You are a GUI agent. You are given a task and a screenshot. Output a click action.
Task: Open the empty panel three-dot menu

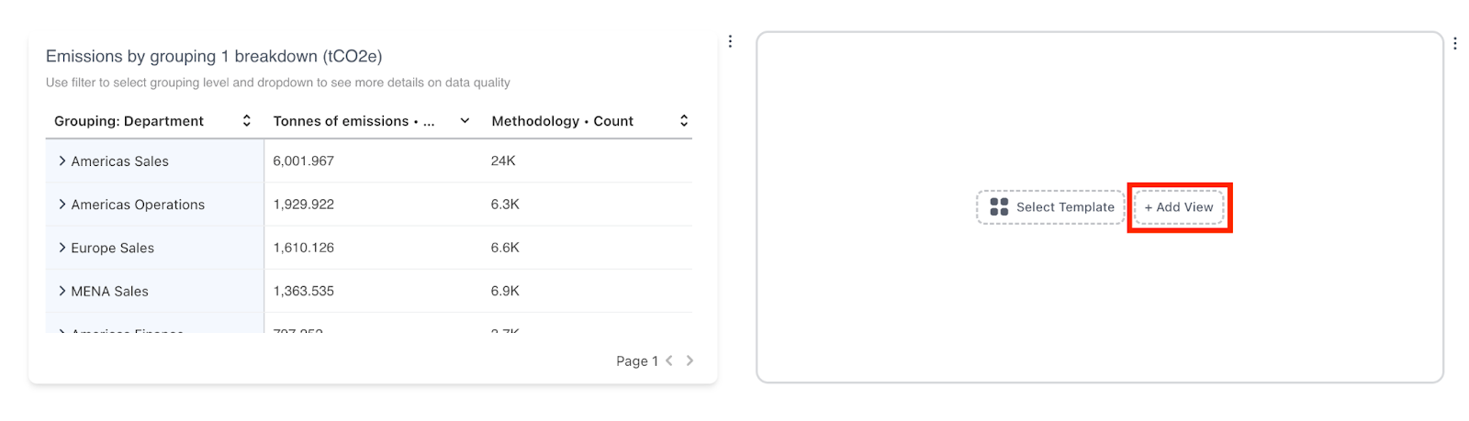tap(1455, 43)
